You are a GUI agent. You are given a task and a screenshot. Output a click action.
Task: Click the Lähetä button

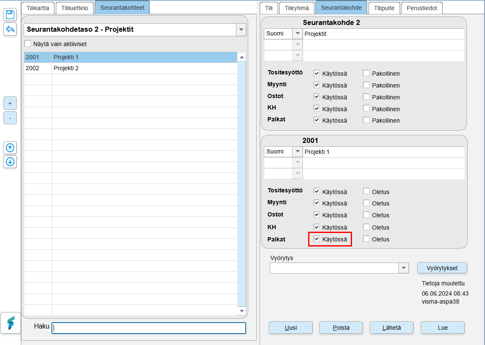click(392, 328)
